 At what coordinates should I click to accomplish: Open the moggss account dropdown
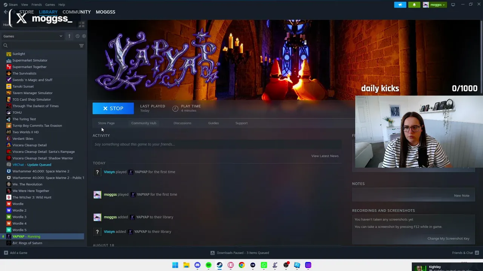[x=434, y=5]
